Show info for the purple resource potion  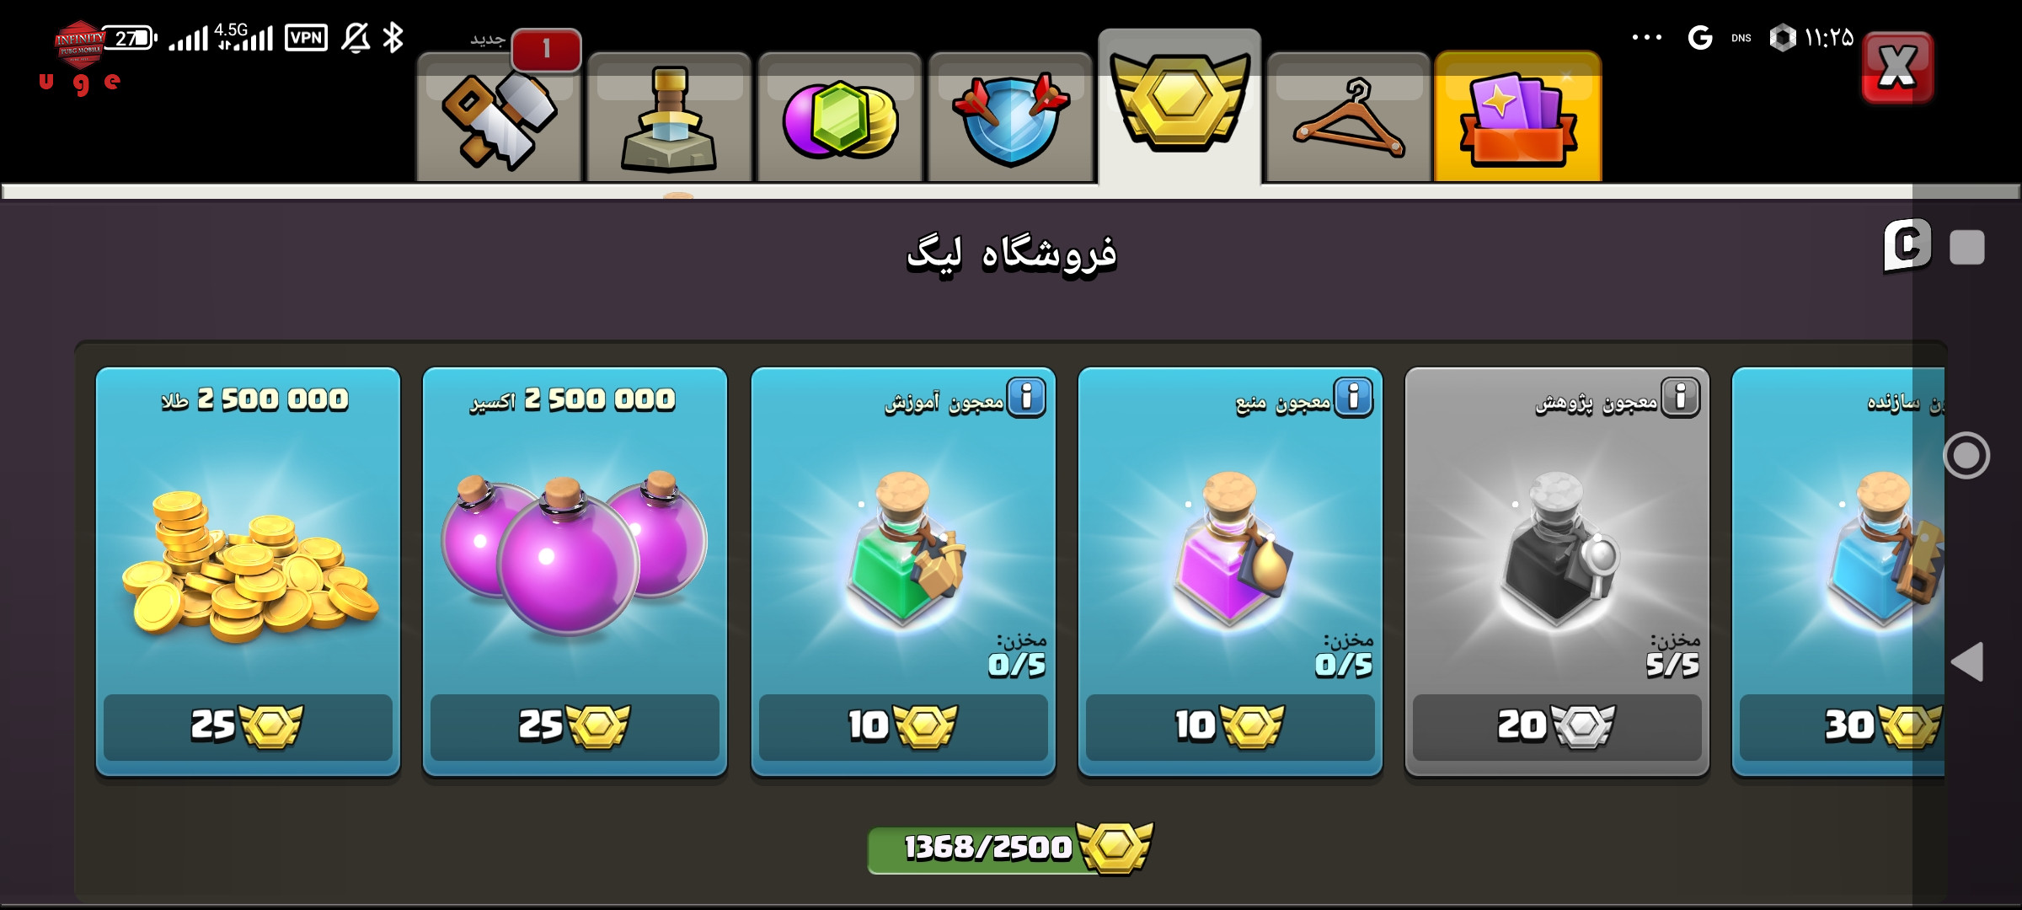1354,397
